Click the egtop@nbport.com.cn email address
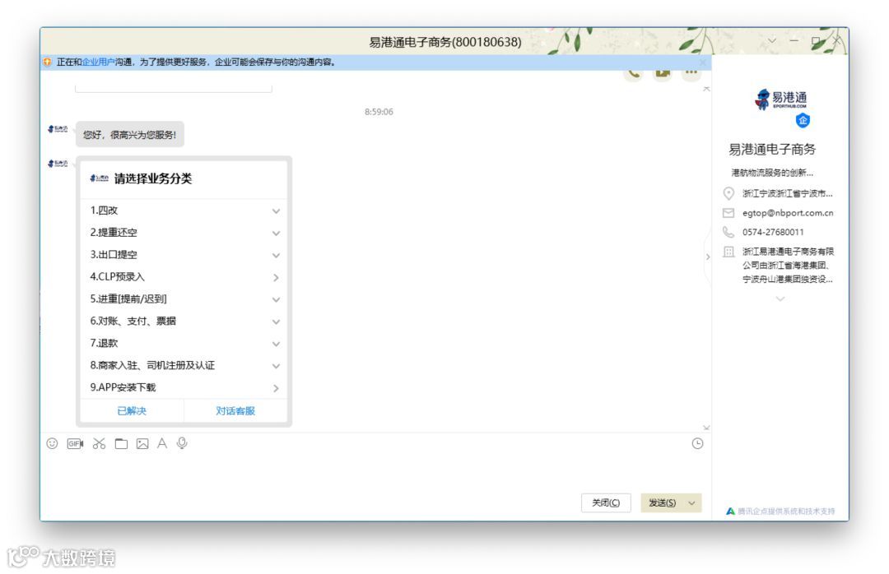This screenshot has width=889, height=574. 788,213
